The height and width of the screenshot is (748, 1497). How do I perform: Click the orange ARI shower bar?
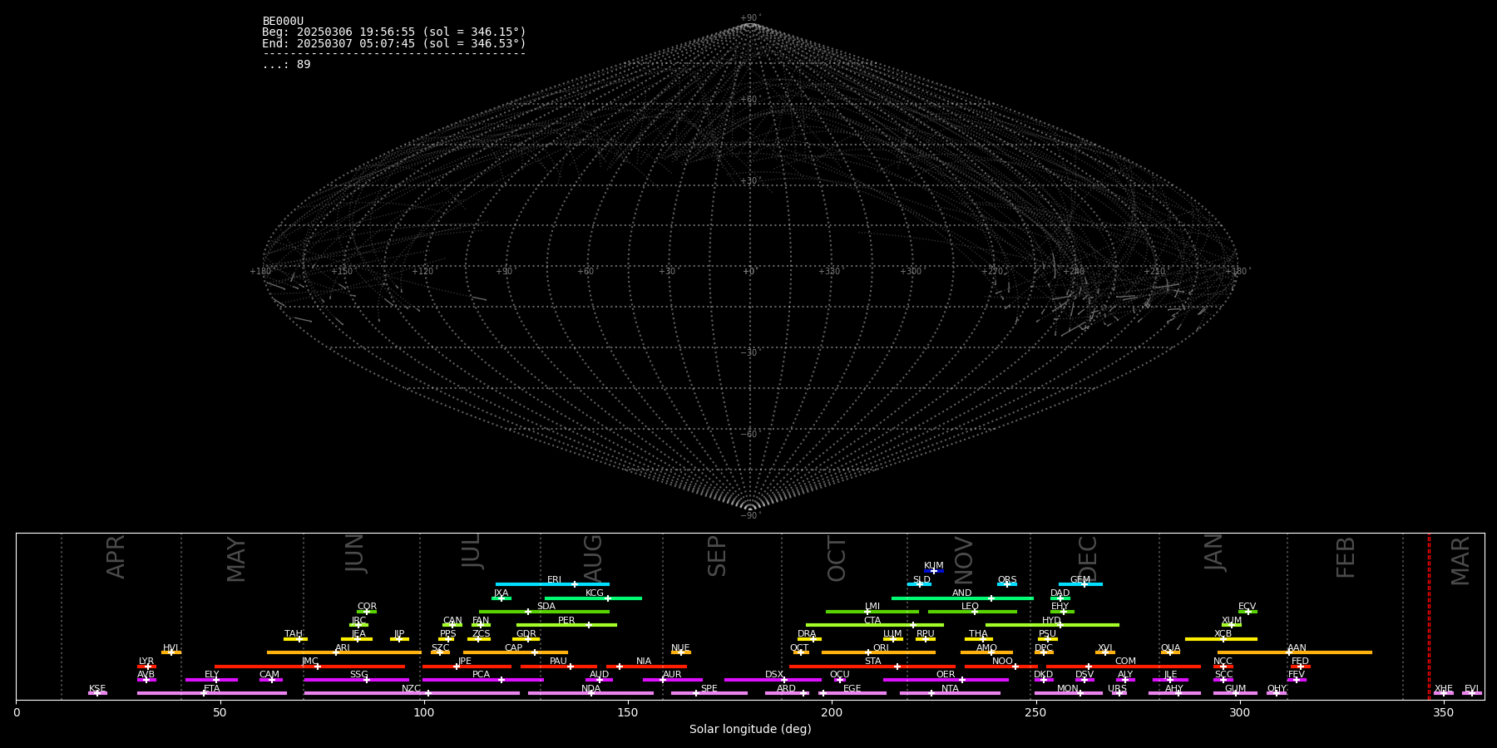tap(344, 652)
